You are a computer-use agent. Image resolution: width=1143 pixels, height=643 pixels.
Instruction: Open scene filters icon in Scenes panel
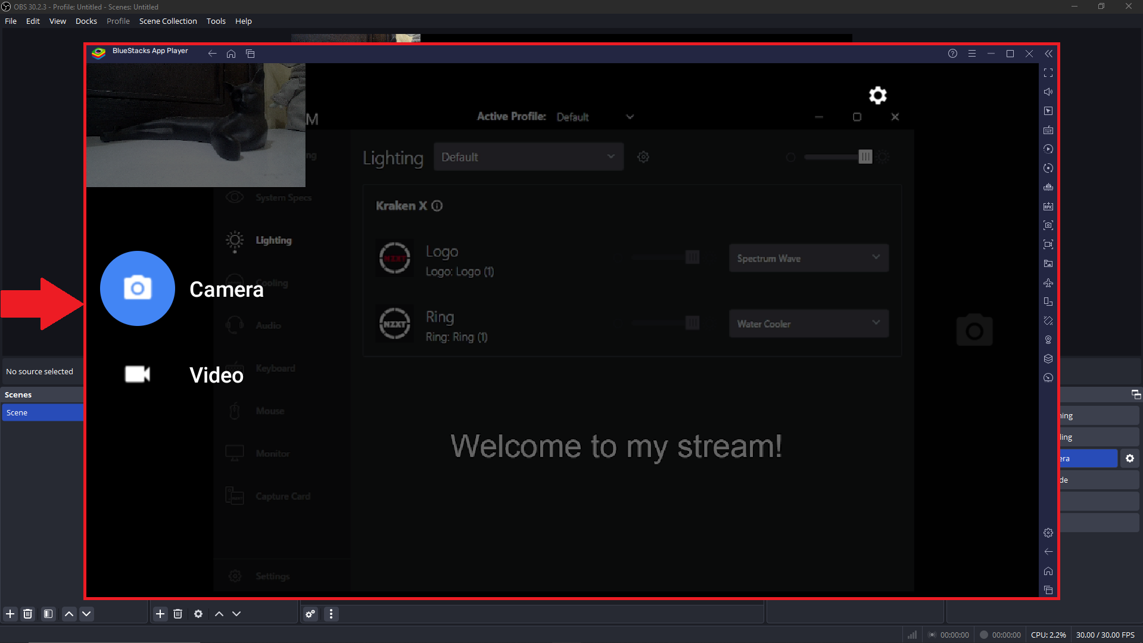click(x=48, y=614)
